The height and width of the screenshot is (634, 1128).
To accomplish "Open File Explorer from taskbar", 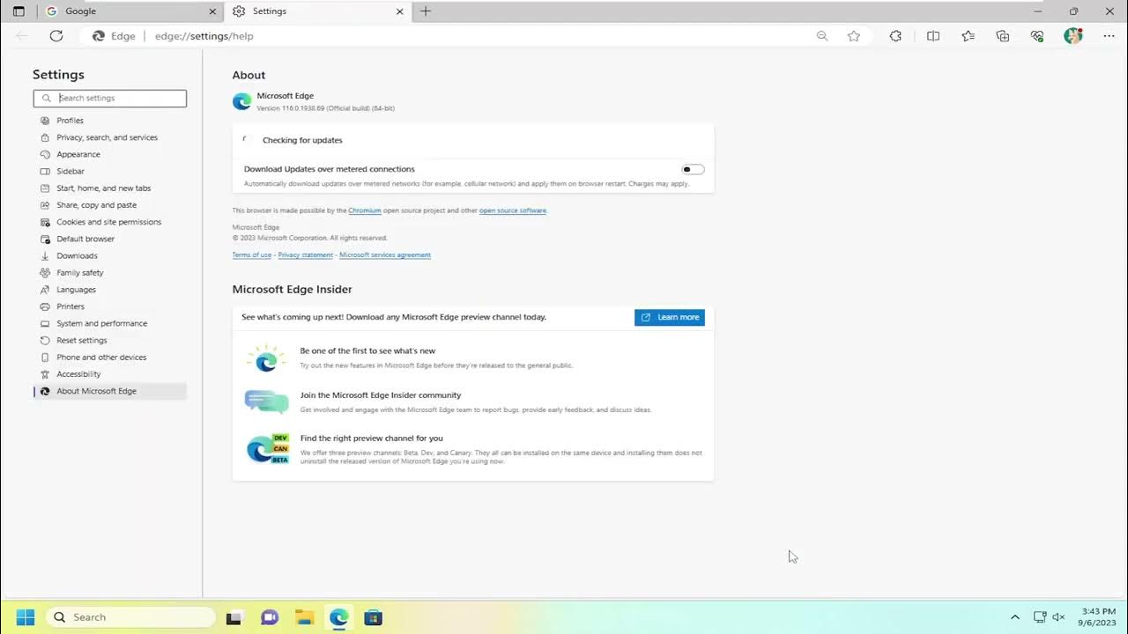I will pos(304,617).
